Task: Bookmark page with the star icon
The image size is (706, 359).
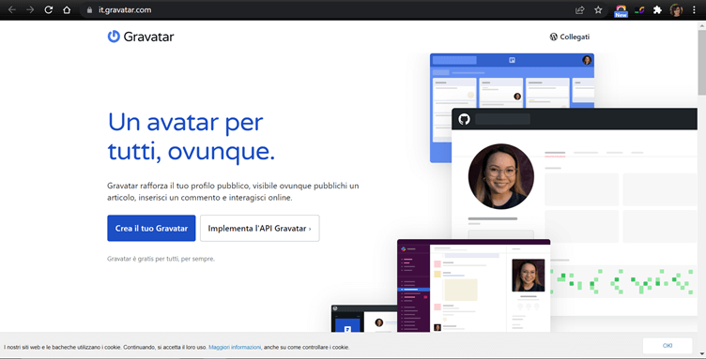Action: coord(598,10)
